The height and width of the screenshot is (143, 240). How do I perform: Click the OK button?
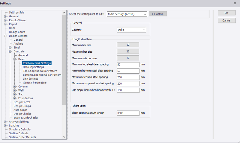pos(226,13)
